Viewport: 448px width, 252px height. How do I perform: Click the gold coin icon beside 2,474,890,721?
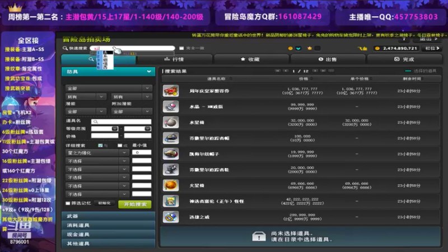click(x=377, y=48)
